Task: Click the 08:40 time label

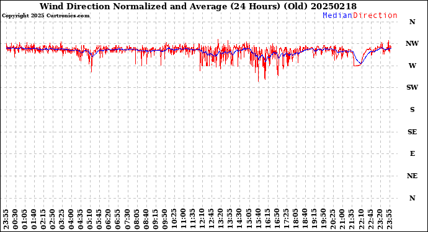Action: pyautogui.click(x=146, y=219)
